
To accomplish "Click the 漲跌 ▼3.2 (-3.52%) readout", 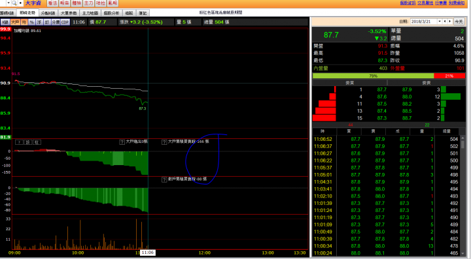I will [141, 22].
